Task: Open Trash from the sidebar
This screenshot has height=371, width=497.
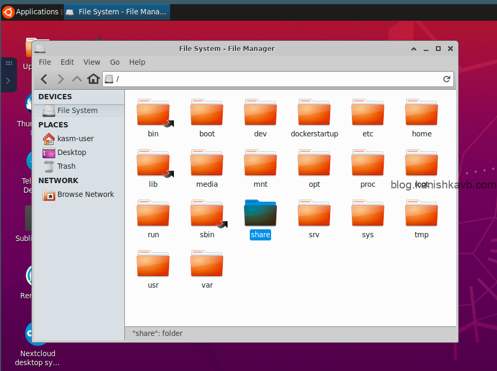Action: (x=66, y=166)
